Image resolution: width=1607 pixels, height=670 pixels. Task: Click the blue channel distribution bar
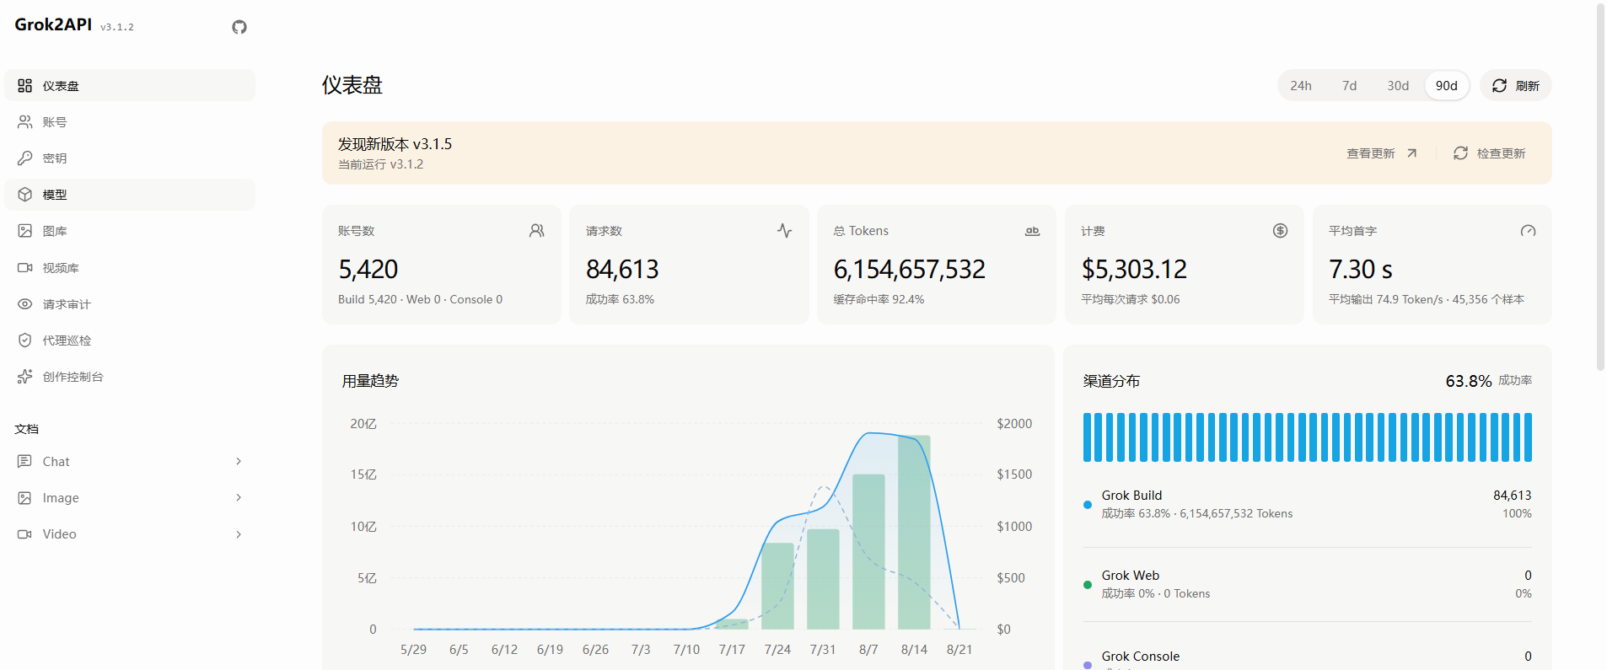coord(1308,437)
